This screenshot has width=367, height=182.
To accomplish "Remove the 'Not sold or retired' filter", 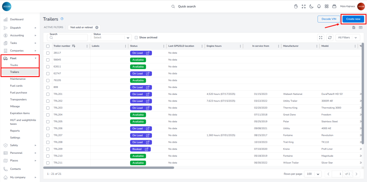I will (97, 27).
